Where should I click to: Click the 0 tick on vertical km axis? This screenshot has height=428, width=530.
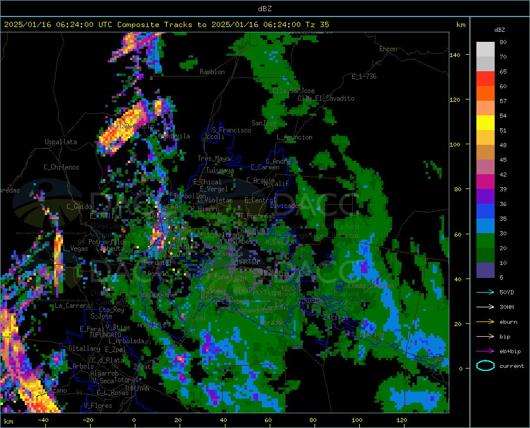[x=461, y=369]
